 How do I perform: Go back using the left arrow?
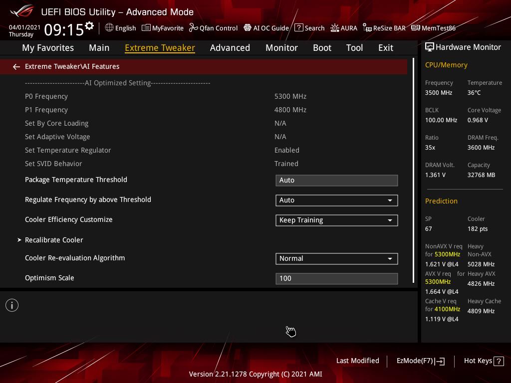[x=16, y=66]
